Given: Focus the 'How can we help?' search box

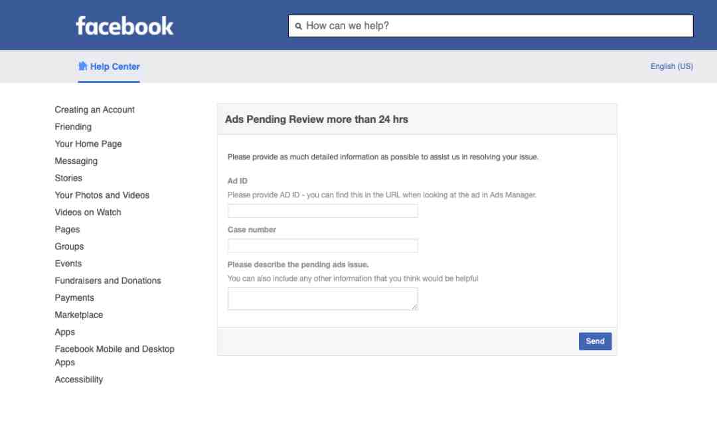Looking at the screenshot, I should [491, 26].
